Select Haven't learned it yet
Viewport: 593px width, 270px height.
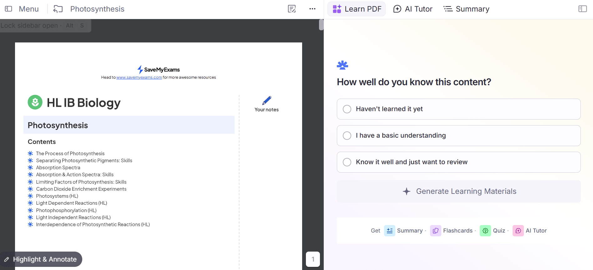459,109
